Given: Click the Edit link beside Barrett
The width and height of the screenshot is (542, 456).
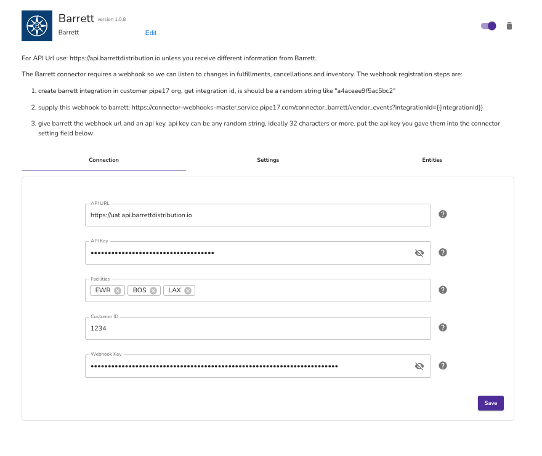Looking at the screenshot, I should click(151, 33).
